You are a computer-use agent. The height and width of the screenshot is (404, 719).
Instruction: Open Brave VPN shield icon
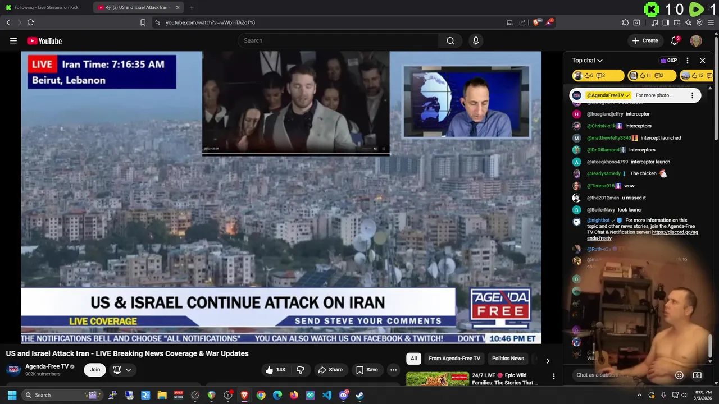pos(699,22)
